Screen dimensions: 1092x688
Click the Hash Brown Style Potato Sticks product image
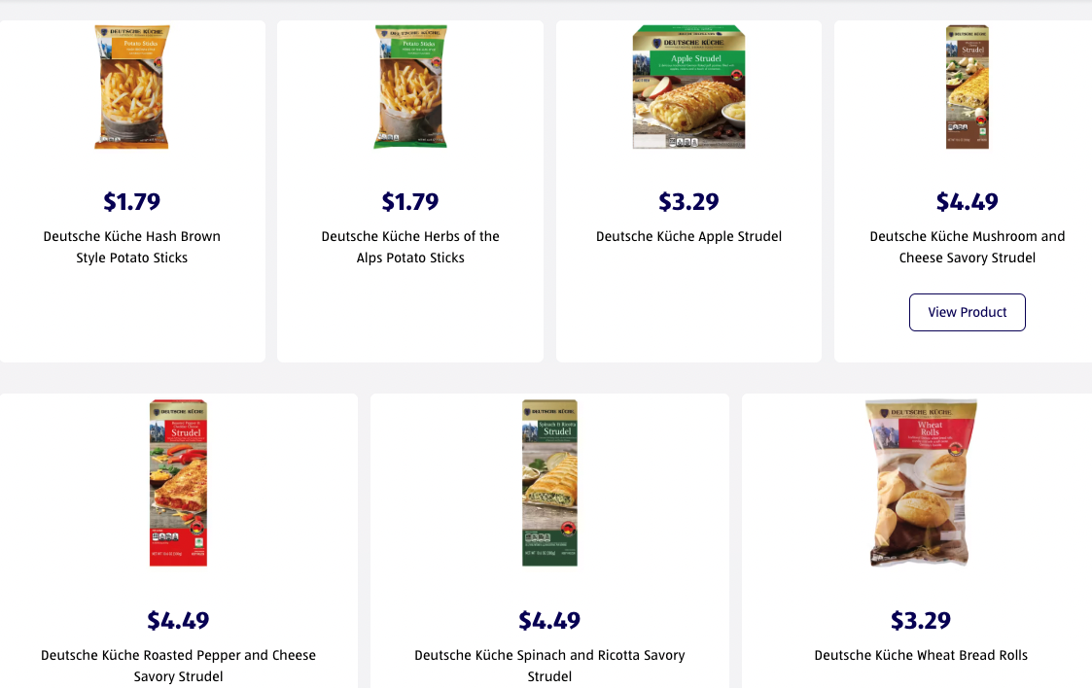[132, 87]
